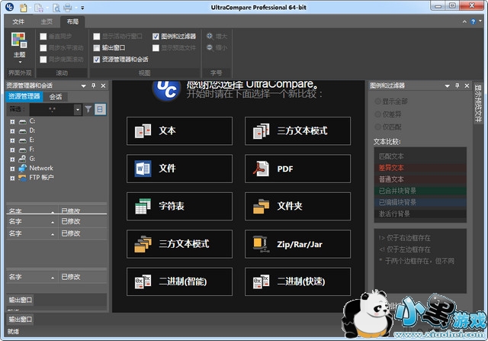The image size is (488, 341).
Task: Click the 文本 text compare button
Action: click(x=179, y=130)
